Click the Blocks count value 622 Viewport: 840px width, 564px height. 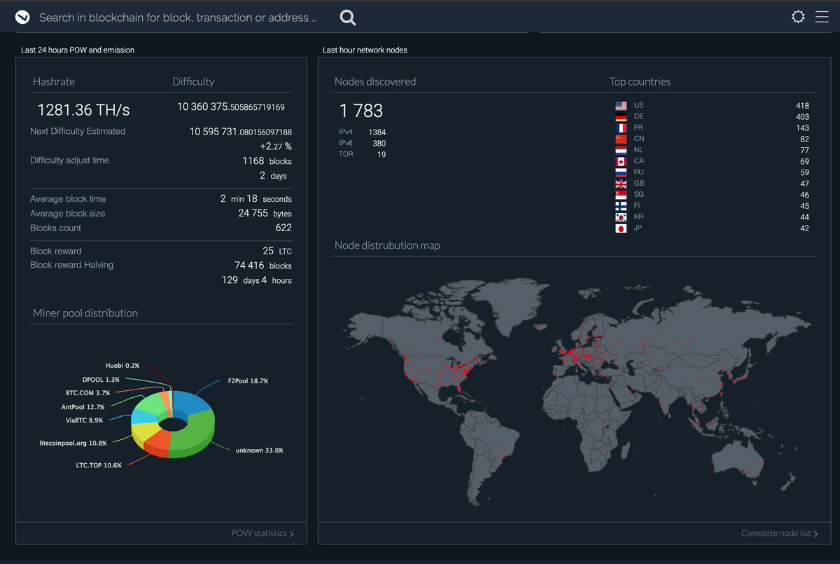[x=283, y=228]
